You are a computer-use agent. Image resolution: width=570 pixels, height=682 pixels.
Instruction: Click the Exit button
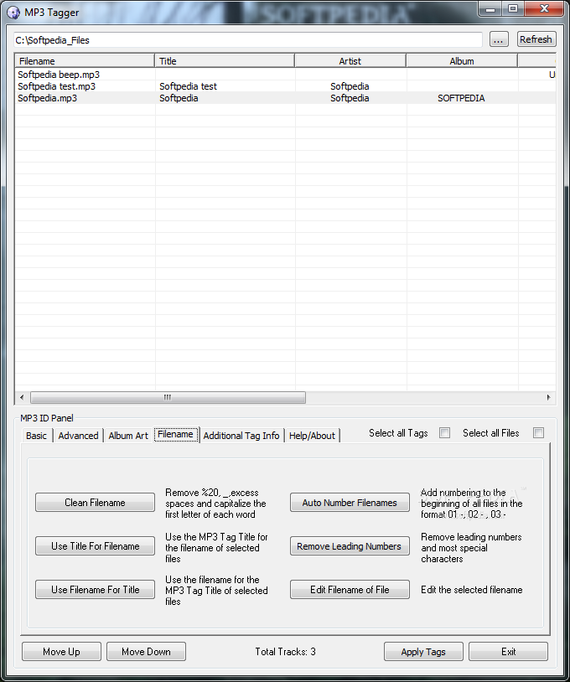(508, 652)
